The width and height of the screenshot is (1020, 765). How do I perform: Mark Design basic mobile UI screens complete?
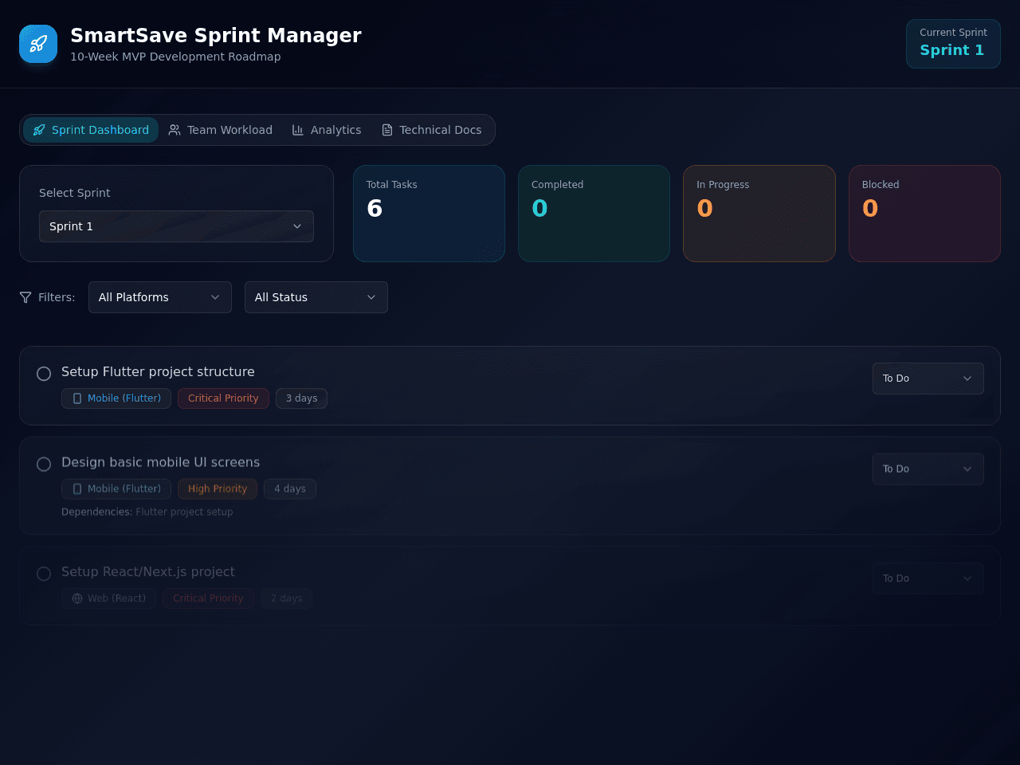[x=44, y=465]
